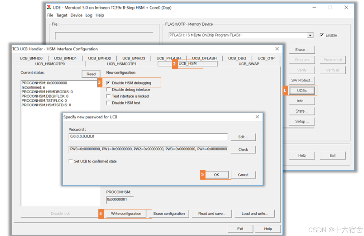Click the Program button

tap(302, 60)
